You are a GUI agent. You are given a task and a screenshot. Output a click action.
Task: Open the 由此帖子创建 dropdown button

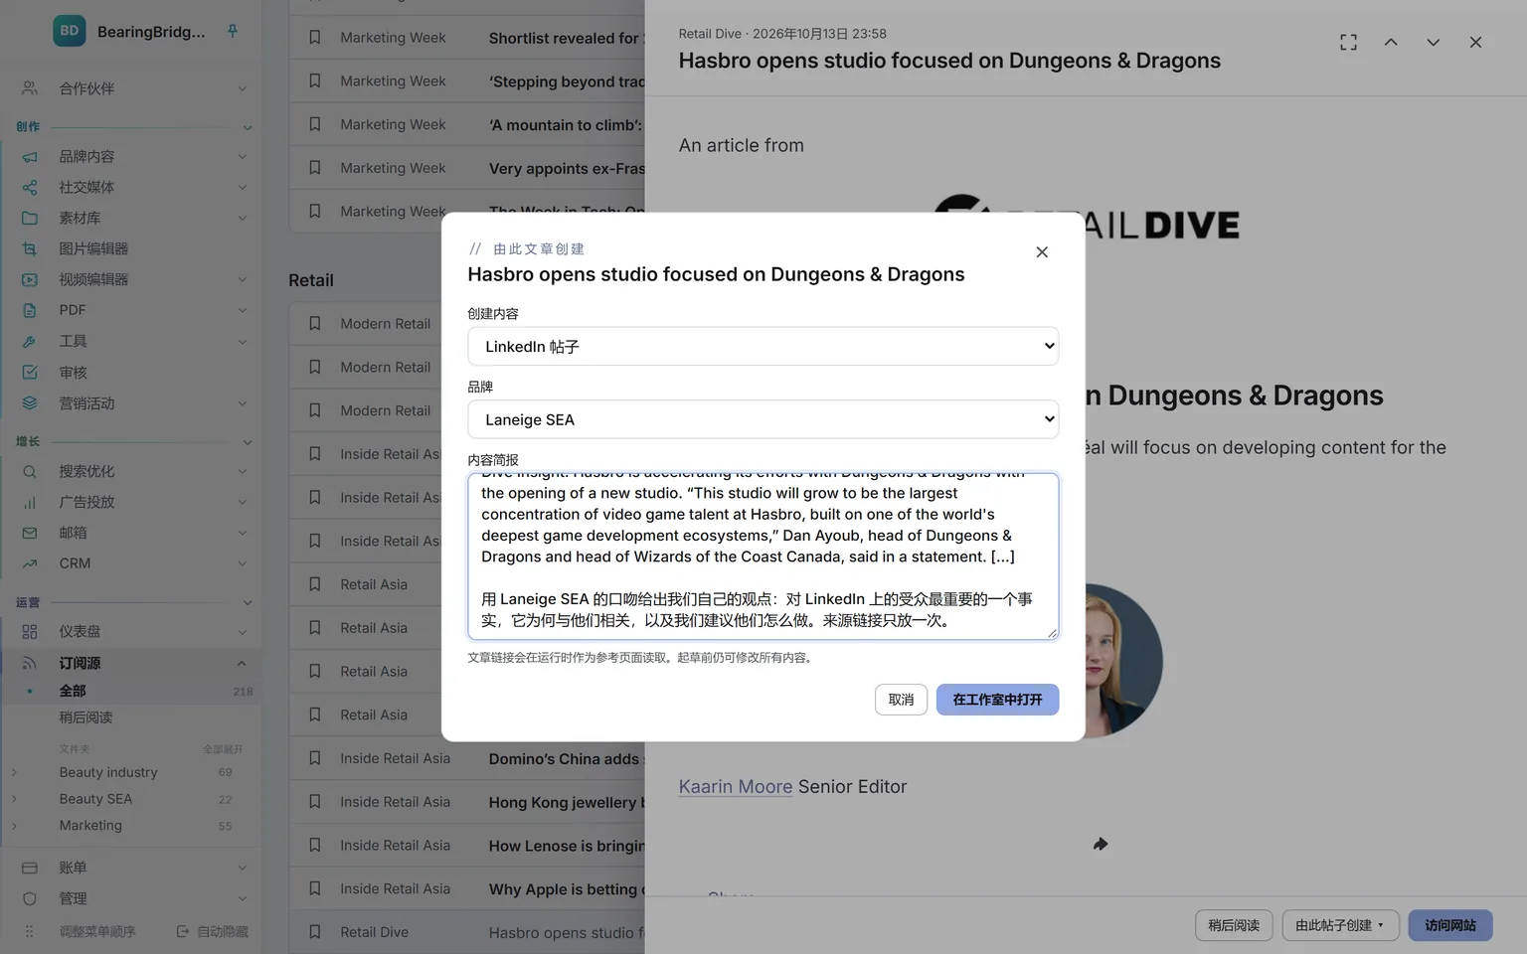(1340, 925)
